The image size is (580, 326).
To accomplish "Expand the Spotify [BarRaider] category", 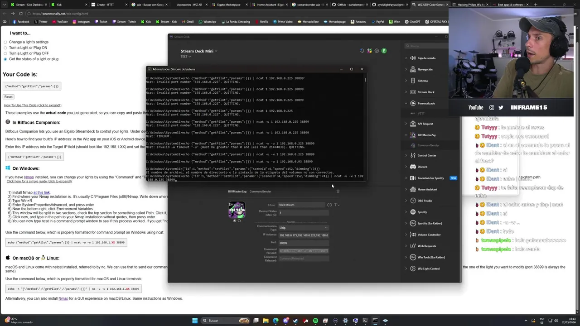I will tap(406, 223).
